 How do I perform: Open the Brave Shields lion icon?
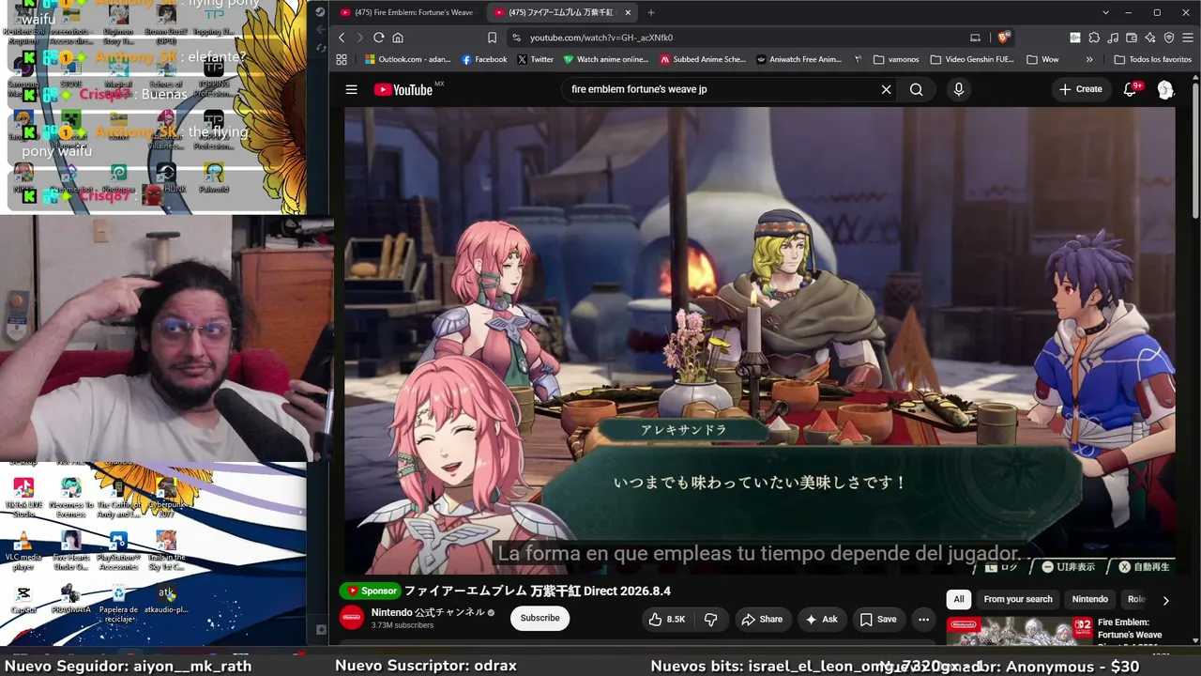tap(1003, 38)
